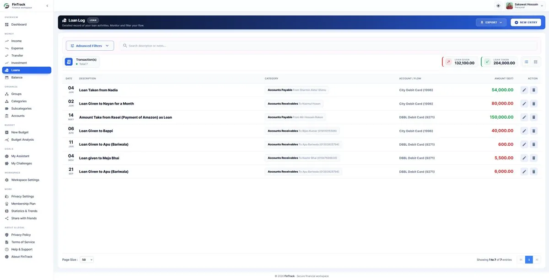Edit Loan Given to Nayan entry

[524, 104]
